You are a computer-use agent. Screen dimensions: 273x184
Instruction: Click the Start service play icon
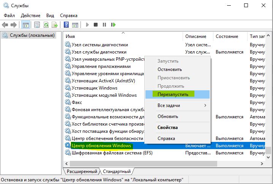(87, 25)
